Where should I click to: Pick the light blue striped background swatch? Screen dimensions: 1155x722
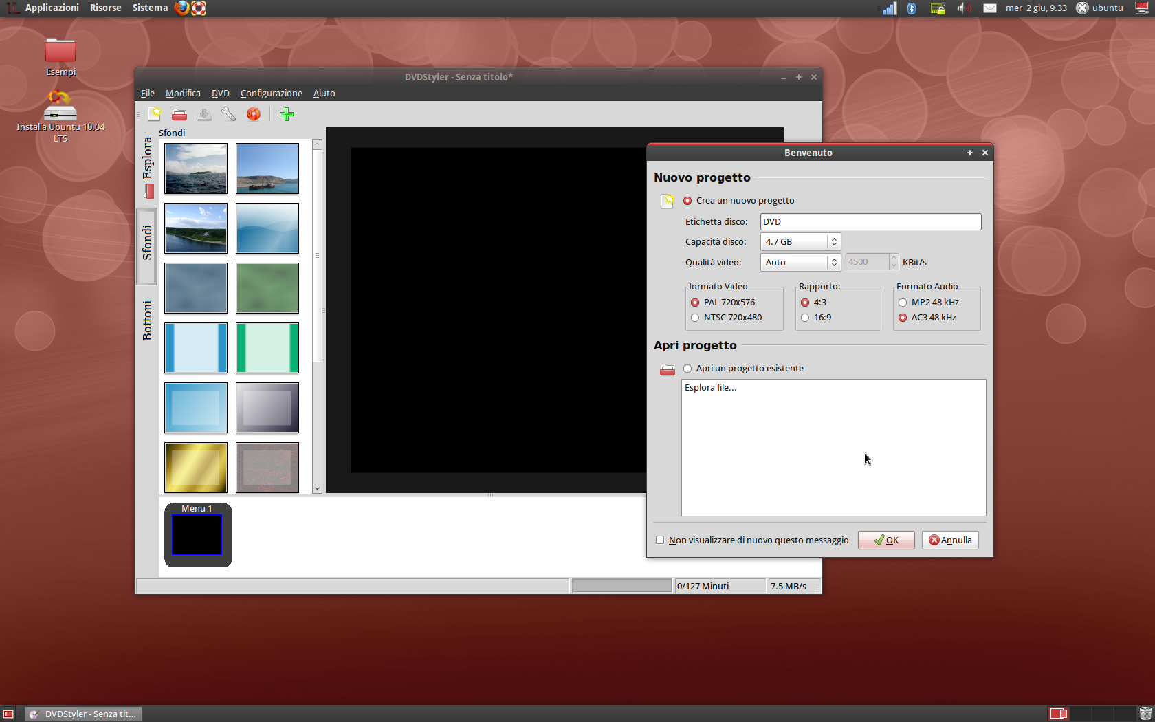coord(196,348)
